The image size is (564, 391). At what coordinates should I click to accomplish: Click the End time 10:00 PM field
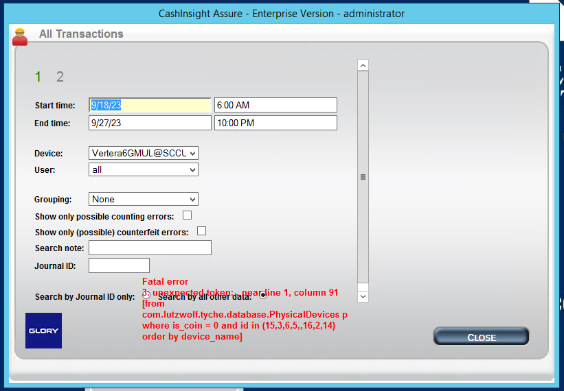tap(275, 123)
